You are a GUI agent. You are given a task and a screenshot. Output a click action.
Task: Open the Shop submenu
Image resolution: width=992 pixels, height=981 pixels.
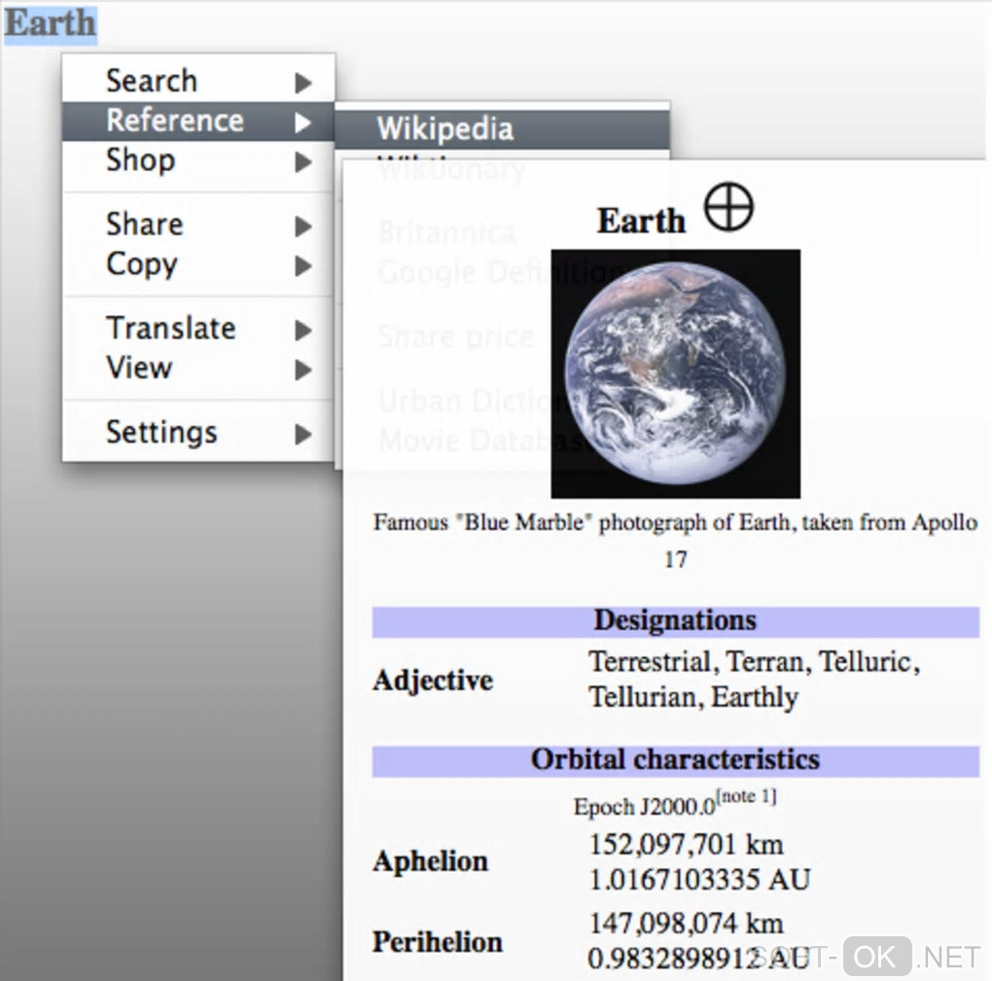[x=198, y=160]
